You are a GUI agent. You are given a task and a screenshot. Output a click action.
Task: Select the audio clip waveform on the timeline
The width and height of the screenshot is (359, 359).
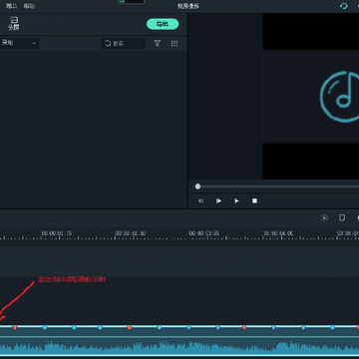pyautogui.click(x=179, y=347)
